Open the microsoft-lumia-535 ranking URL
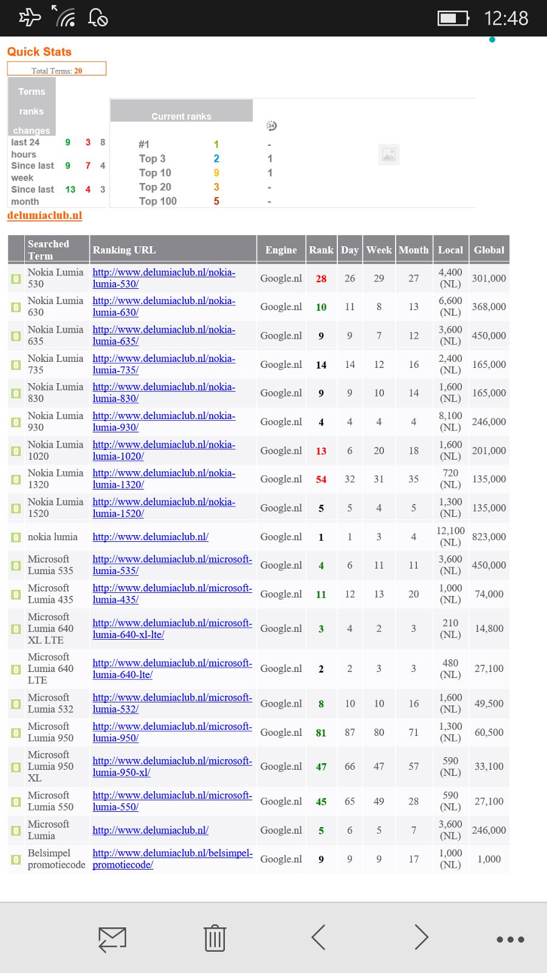 tap(172, 564)
